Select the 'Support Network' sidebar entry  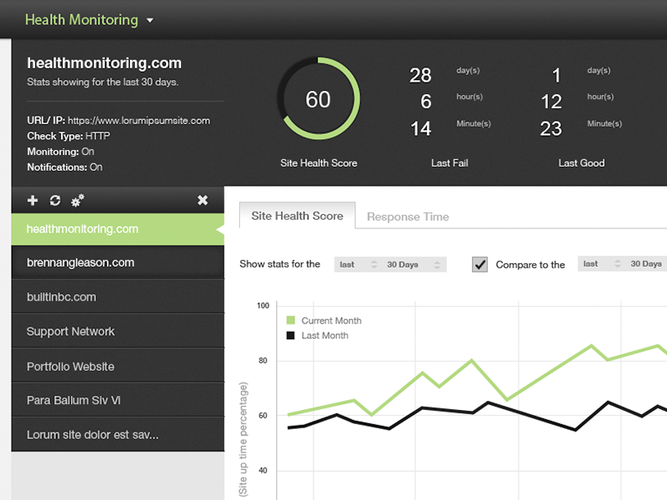pos(118,331)
